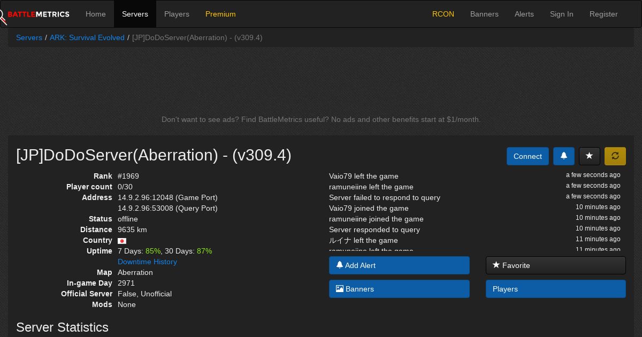Click 'Server responded to query' event
Viewport: 642px width, 337px height.
pos(374,229)
